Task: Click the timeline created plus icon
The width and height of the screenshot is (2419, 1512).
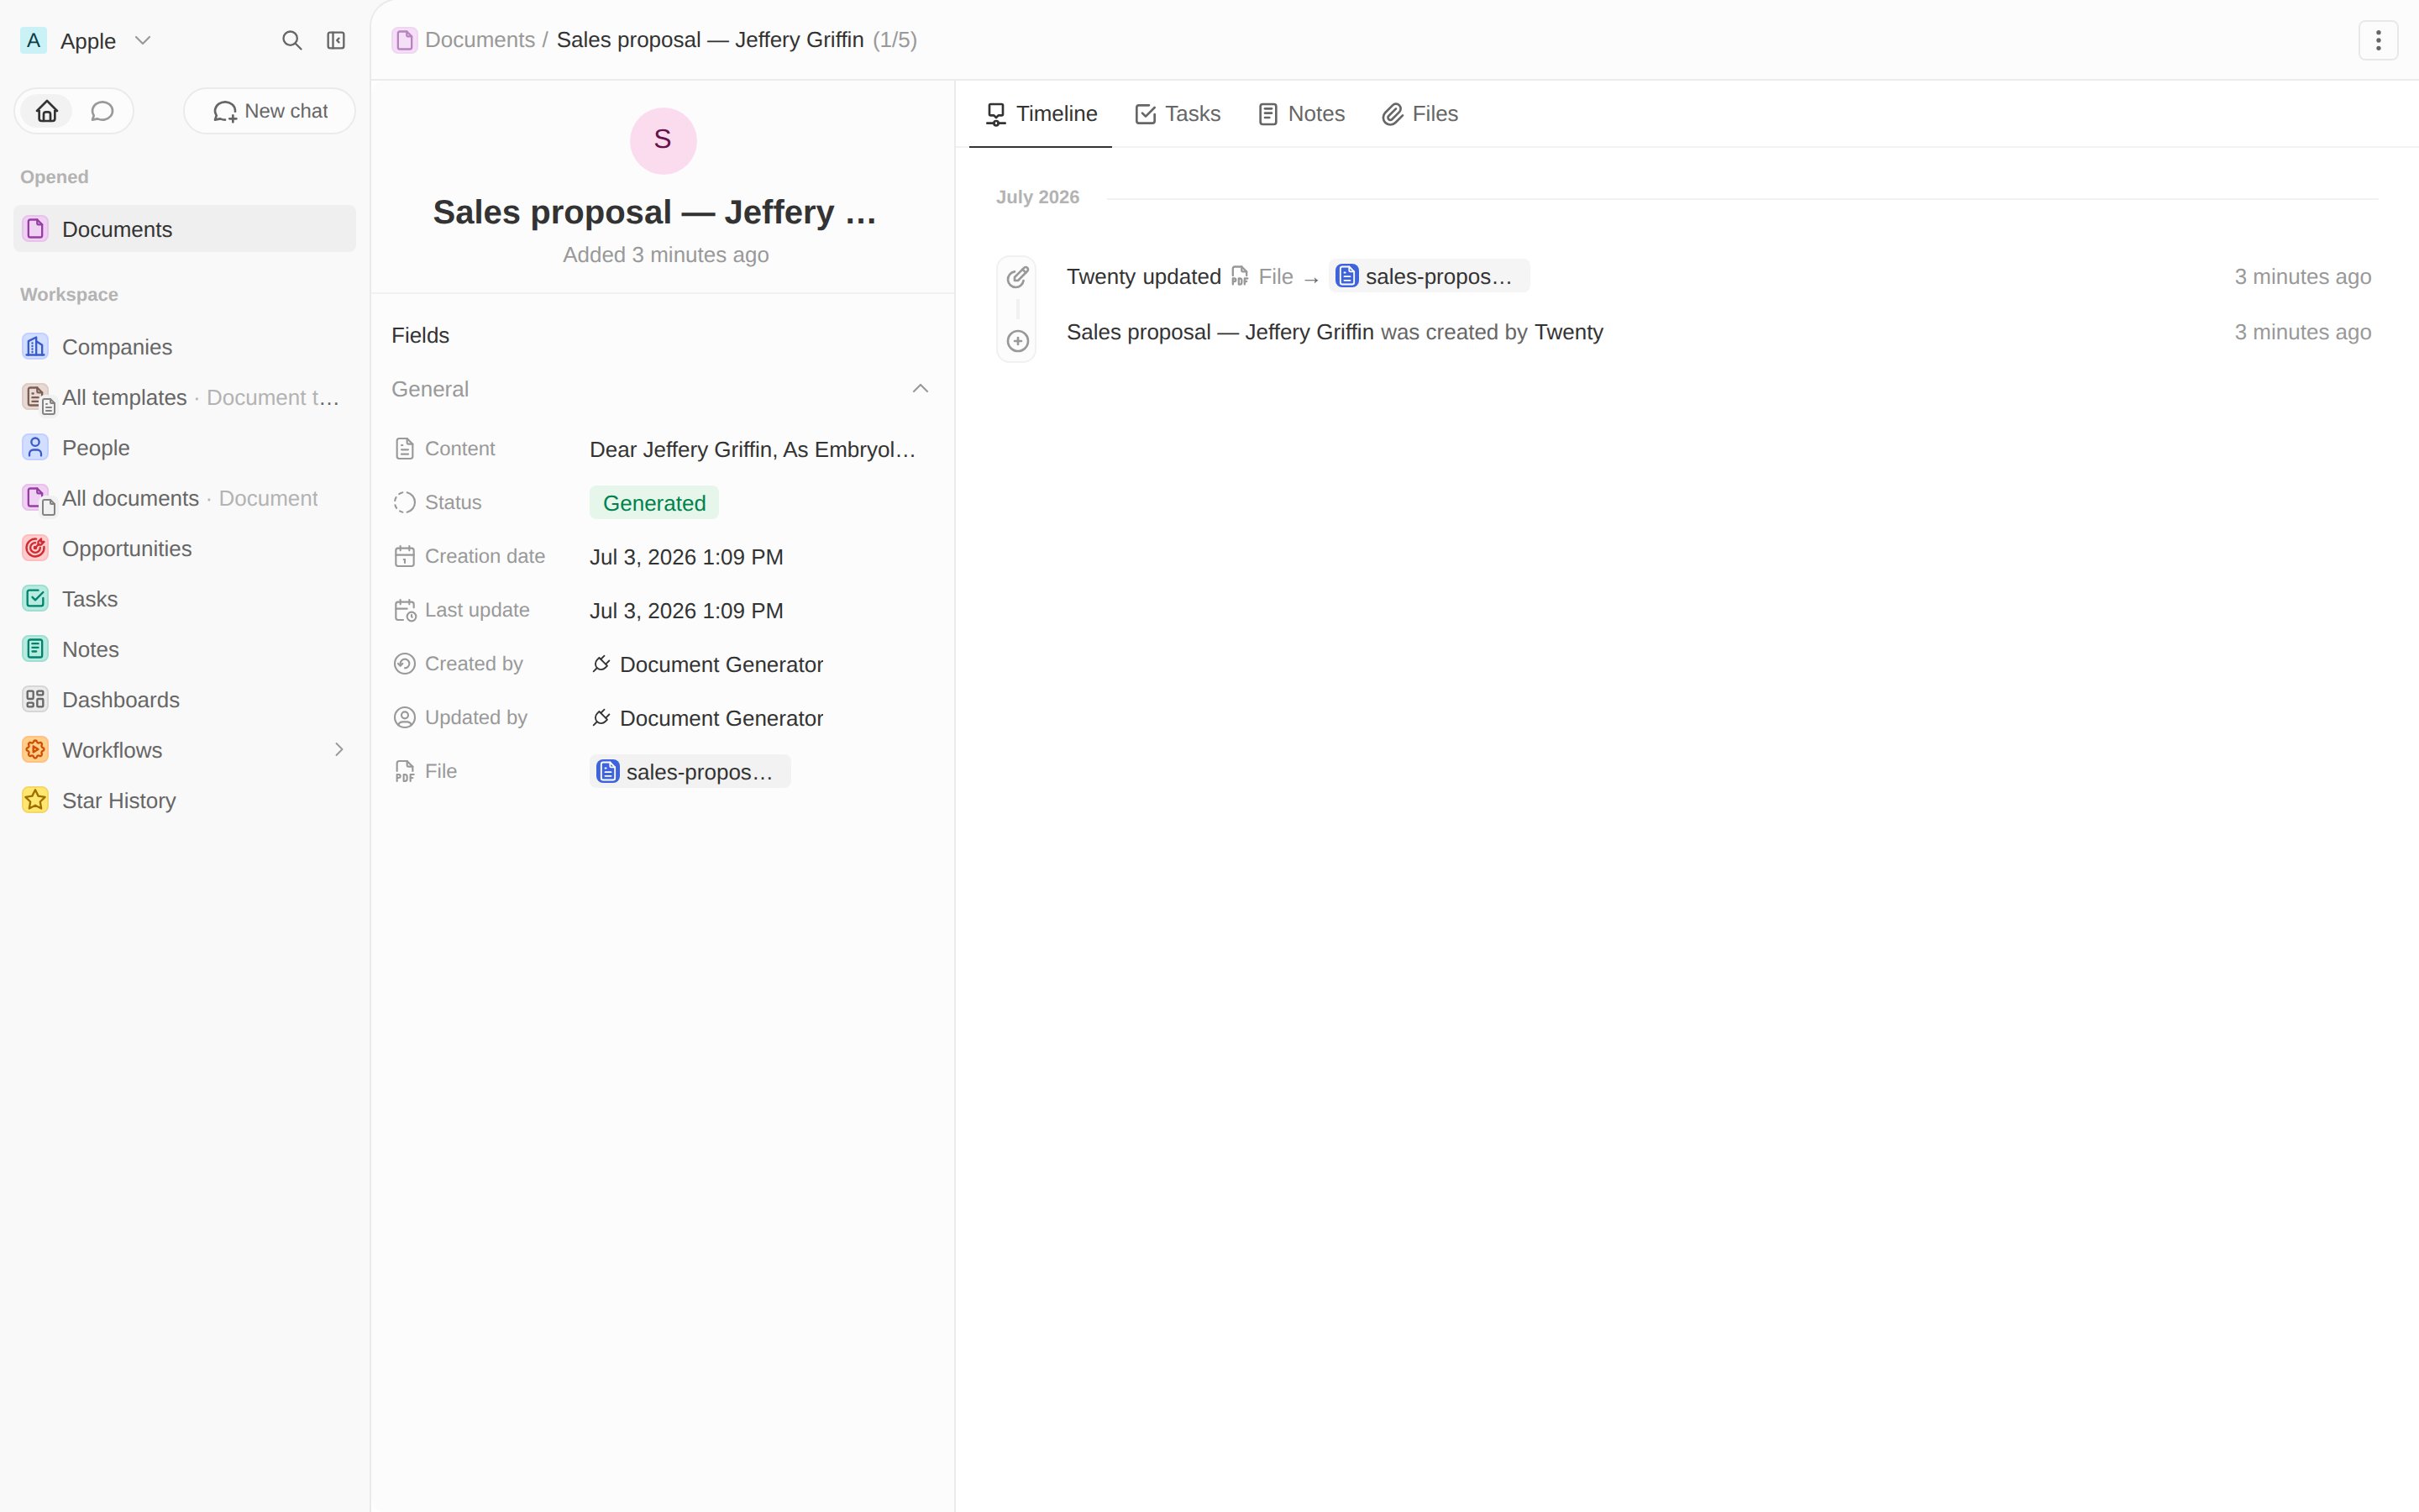Action: point(1018,341)
